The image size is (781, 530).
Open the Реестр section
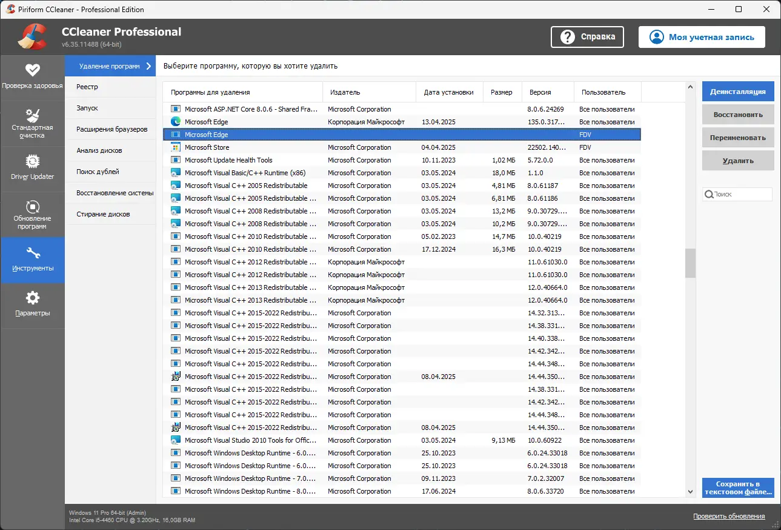coord(87,87)
